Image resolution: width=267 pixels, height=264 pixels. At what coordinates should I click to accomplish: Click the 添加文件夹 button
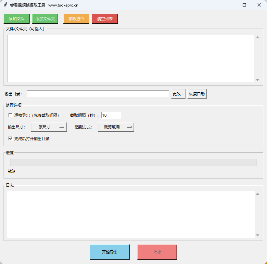(x=45, y=19)
